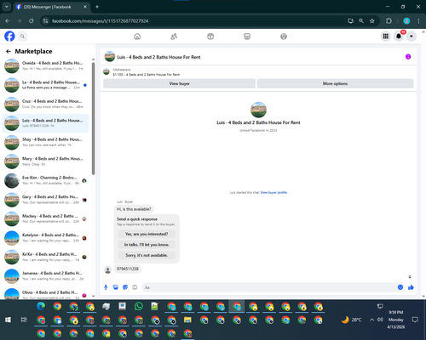Bookmark this page with the star
The width and height of the screenshot is (426, 340).
coord(372,21)
